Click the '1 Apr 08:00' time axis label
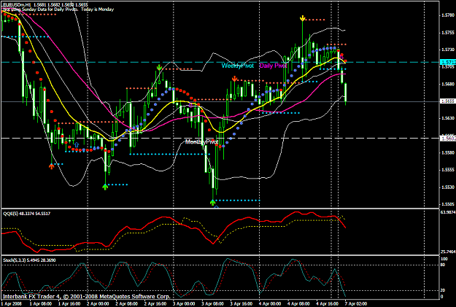456x307 pixels. coord(40,304)
